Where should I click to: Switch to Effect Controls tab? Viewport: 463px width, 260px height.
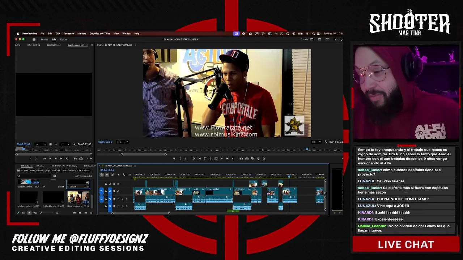(34, 45)
